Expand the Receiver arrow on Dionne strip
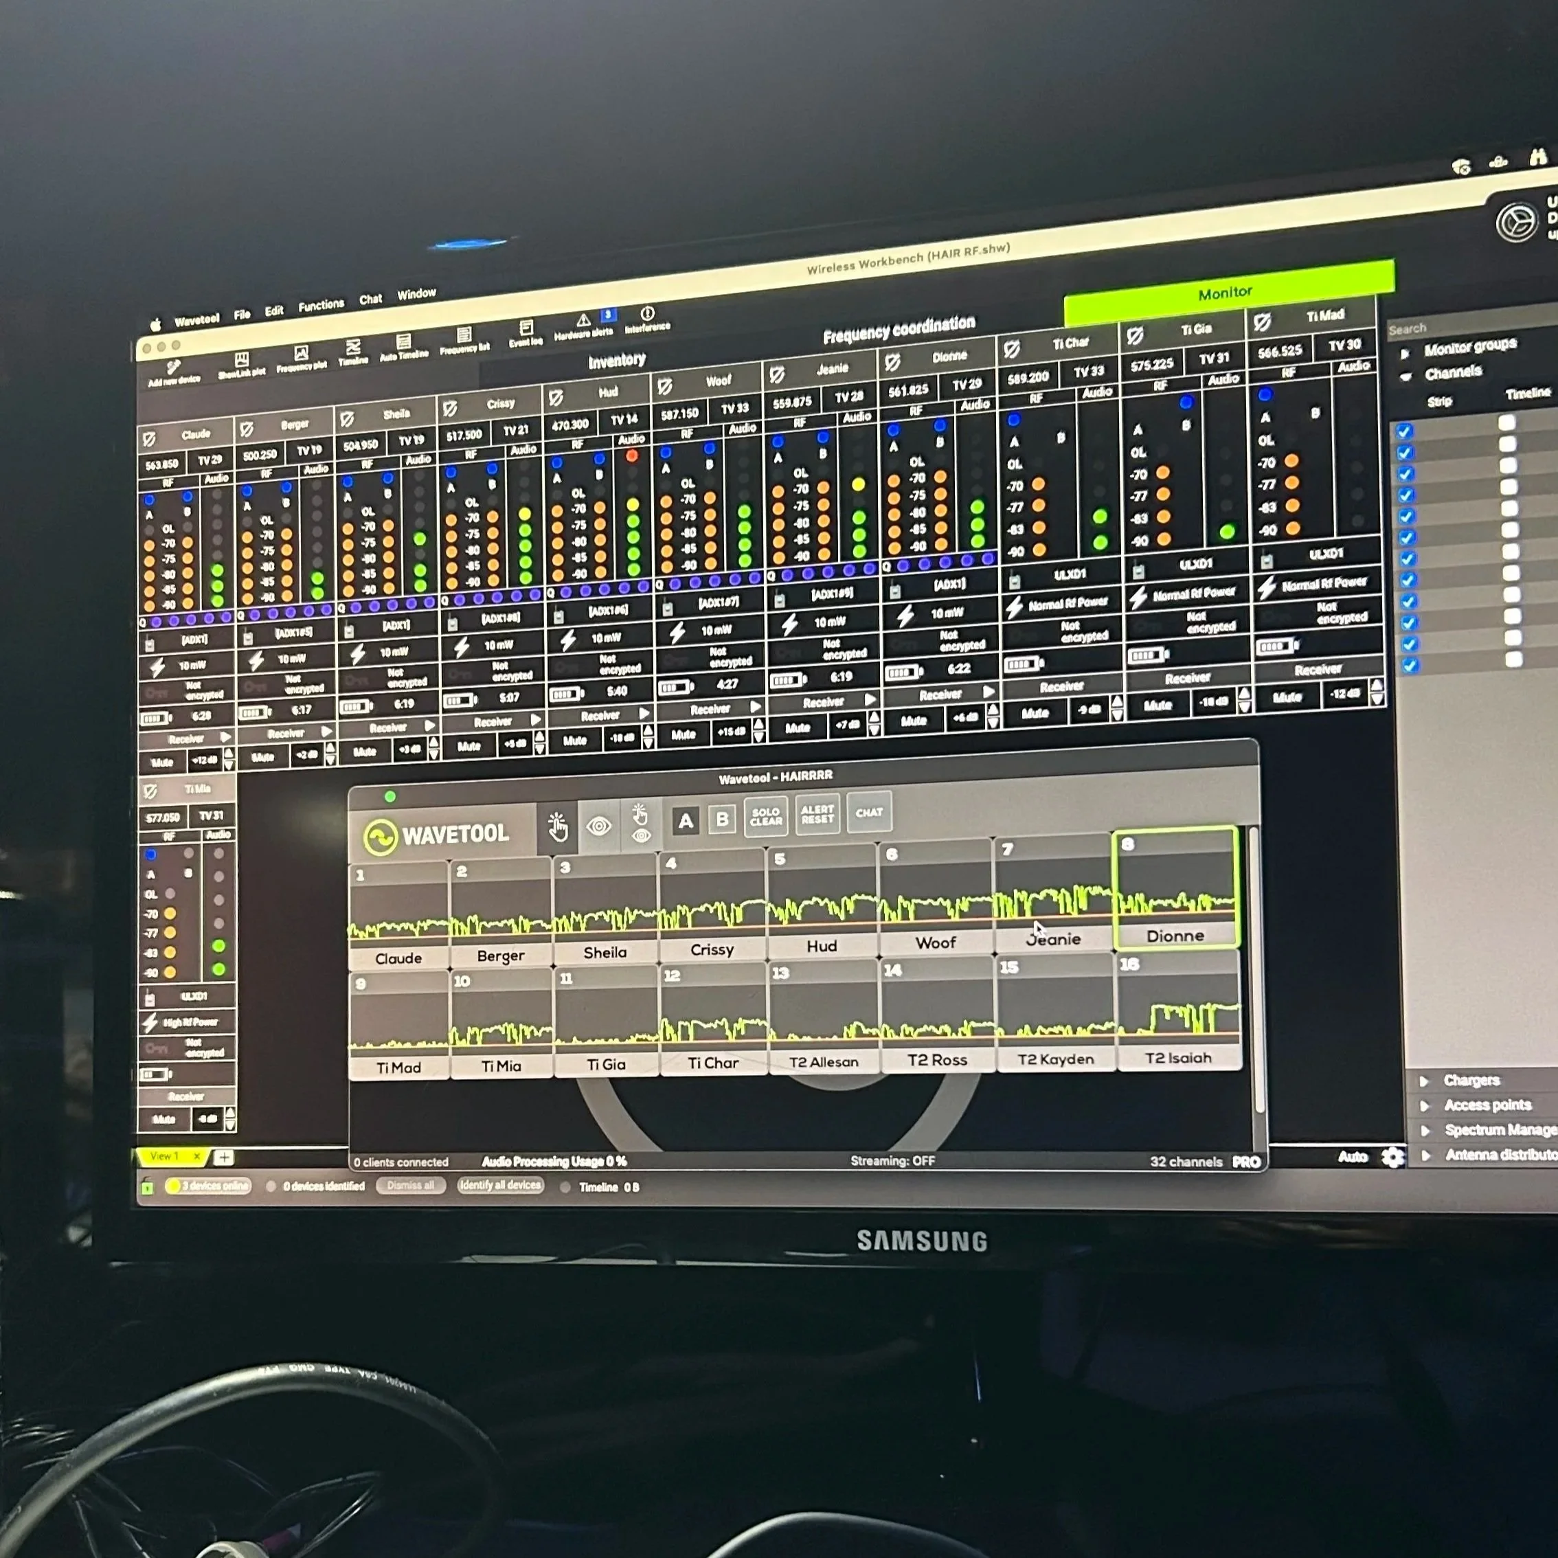The image size is (1558, 1558). pyautogui.click(x=989, y=692)
